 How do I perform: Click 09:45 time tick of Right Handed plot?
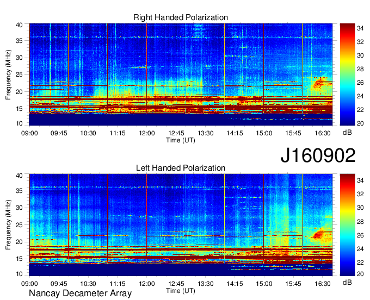(x=59, y=133)
